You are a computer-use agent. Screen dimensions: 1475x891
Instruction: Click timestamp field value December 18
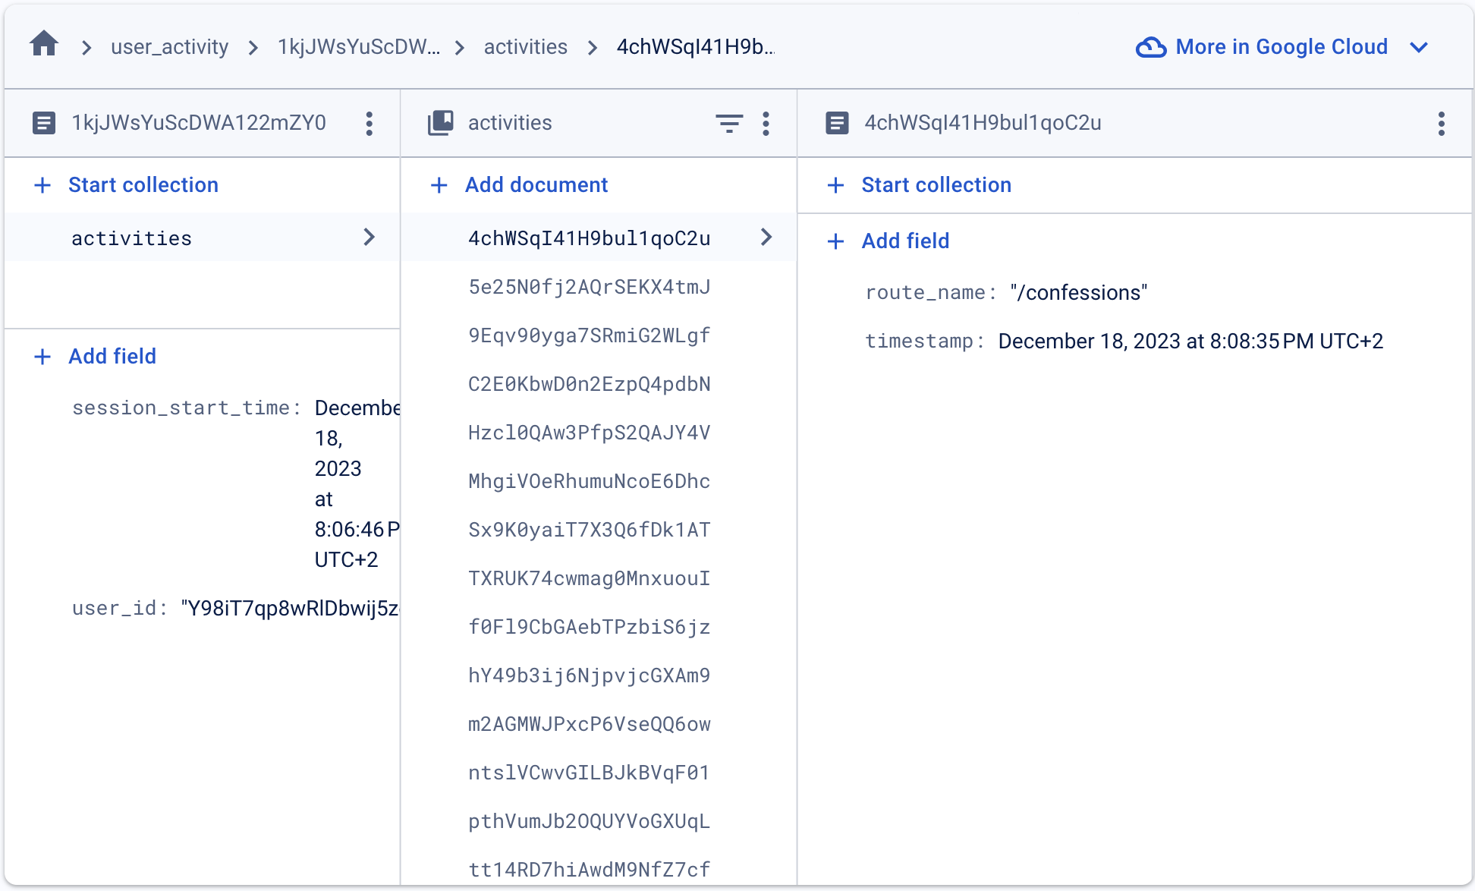pos(1190,342)
